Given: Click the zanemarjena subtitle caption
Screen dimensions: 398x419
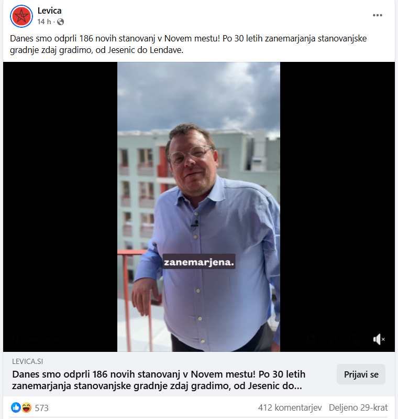Looking at the screenshot, I should click(x=199, y=262).
